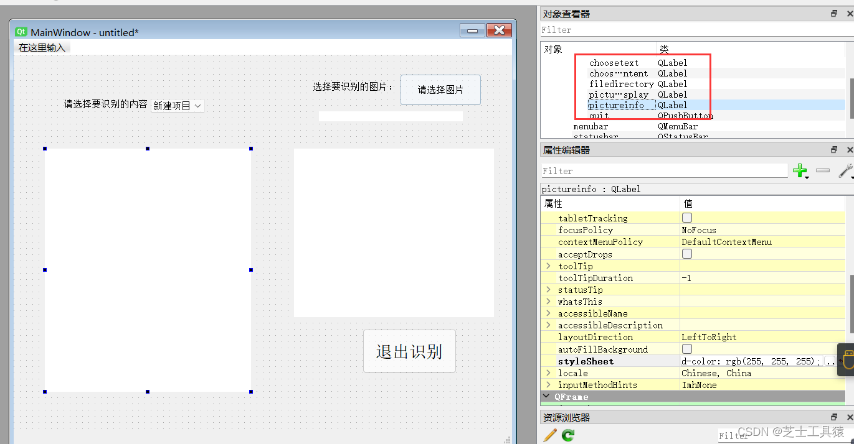Expand the inputMethodHints property

548,384
